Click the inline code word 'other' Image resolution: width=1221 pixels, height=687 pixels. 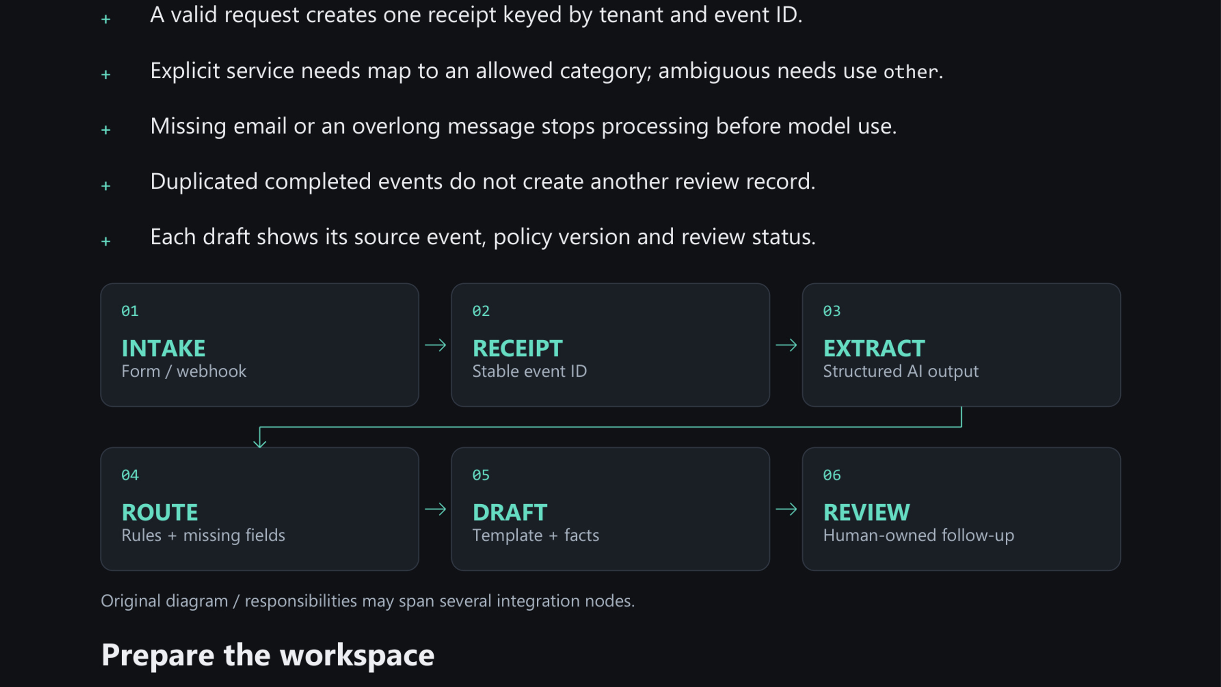pyautogui.click(x=911, y=72)
